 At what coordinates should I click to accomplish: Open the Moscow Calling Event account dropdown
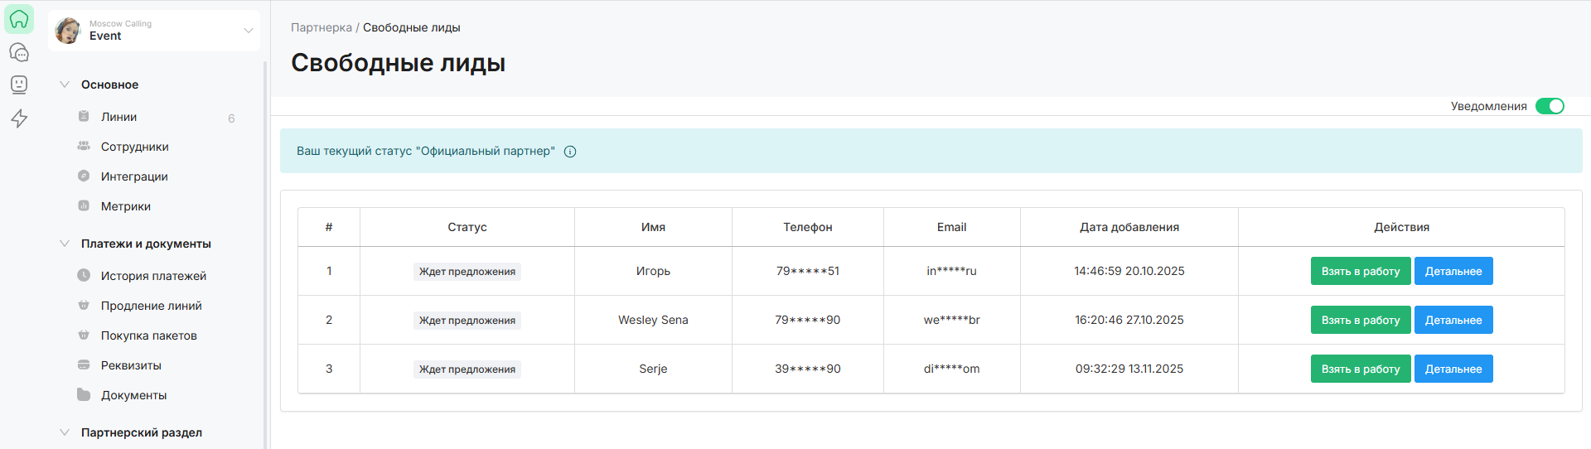tap(248, 31)
